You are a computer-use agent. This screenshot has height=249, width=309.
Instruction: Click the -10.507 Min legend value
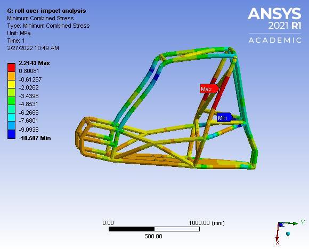[x=35, y=138]
